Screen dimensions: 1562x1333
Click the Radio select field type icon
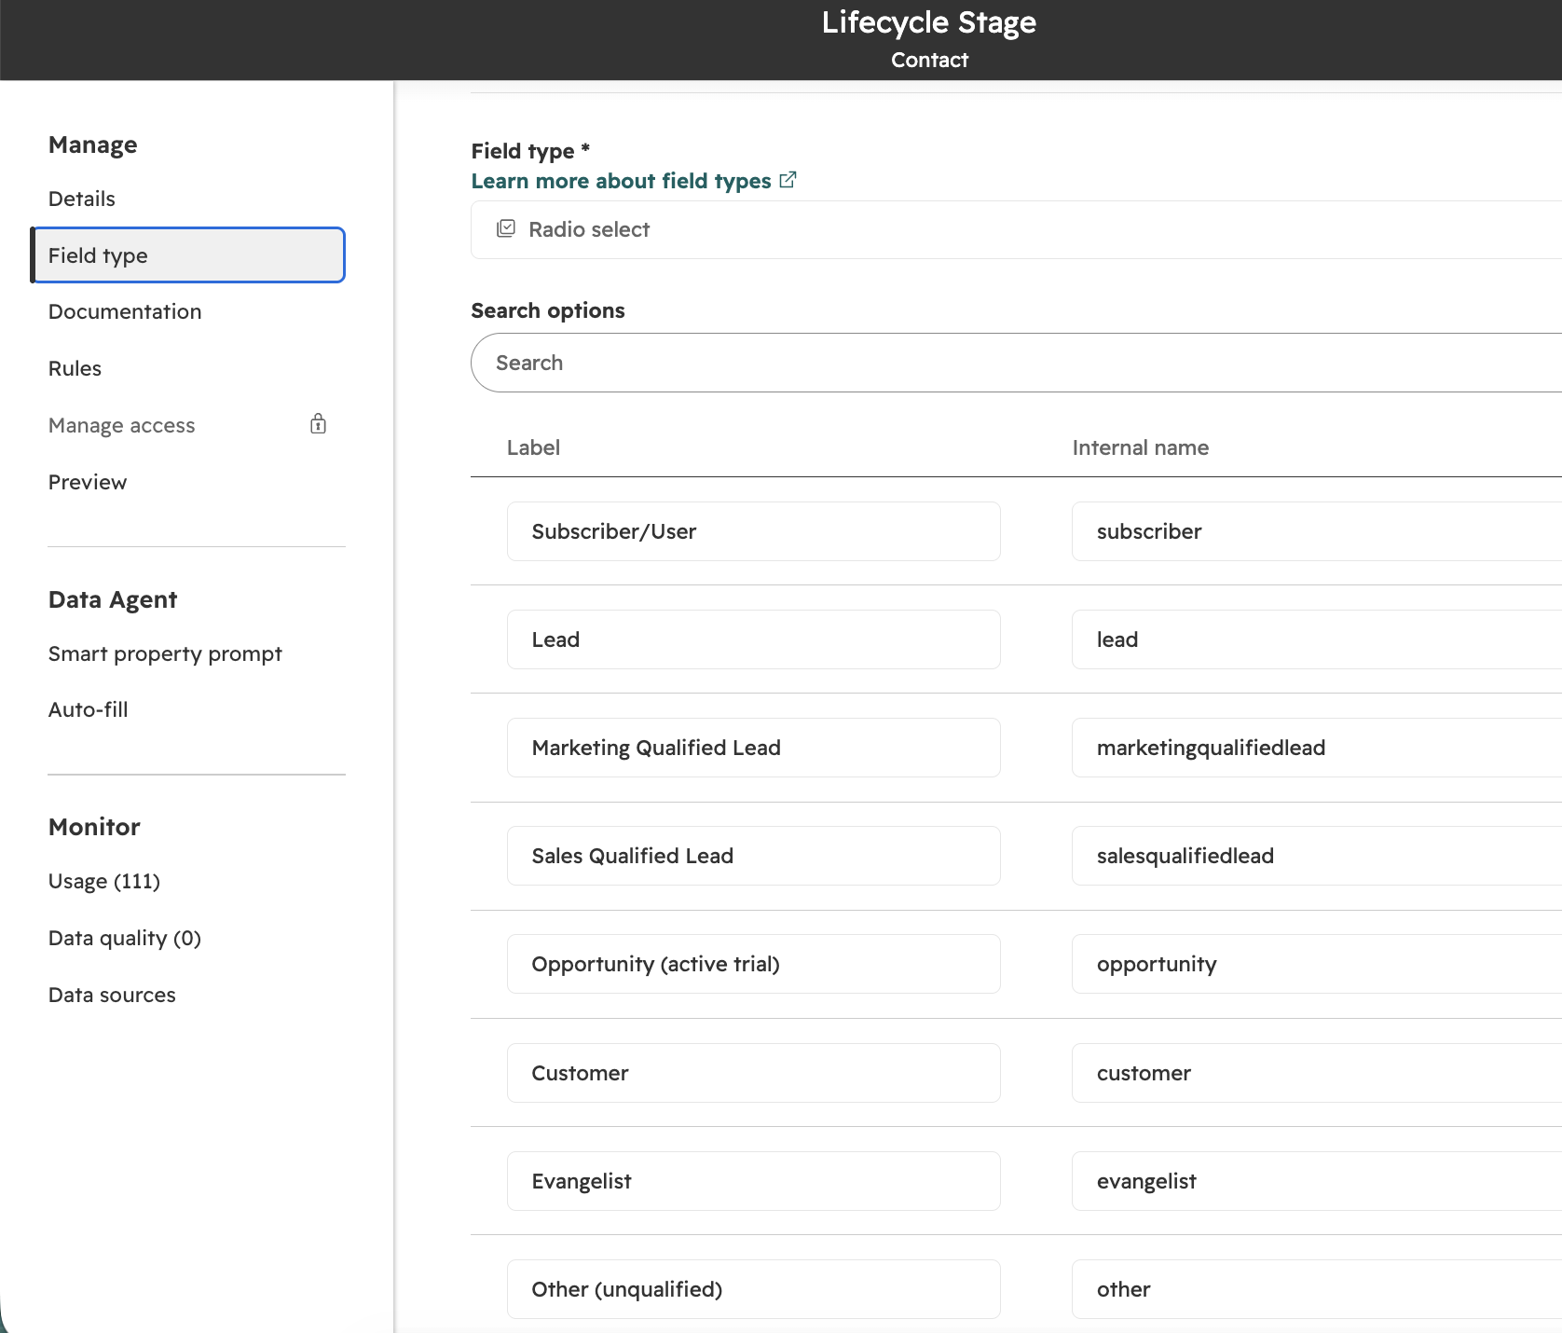pyautogui.click(x=506, y=228)
